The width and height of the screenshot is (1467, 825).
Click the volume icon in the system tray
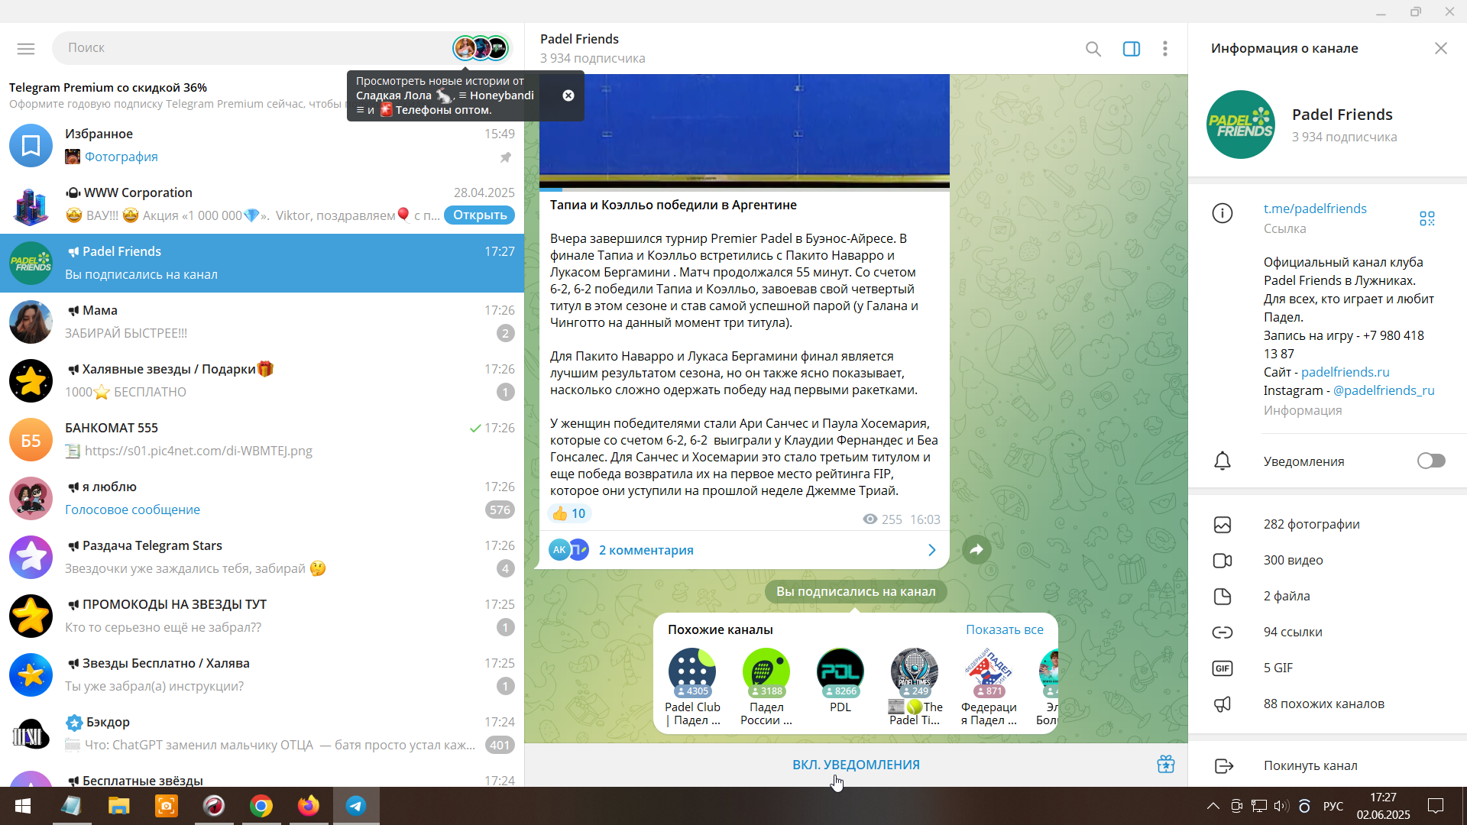click(x=1281, y=806)
